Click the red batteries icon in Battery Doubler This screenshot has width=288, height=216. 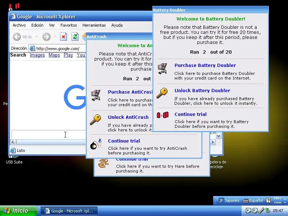click(163, 115)
